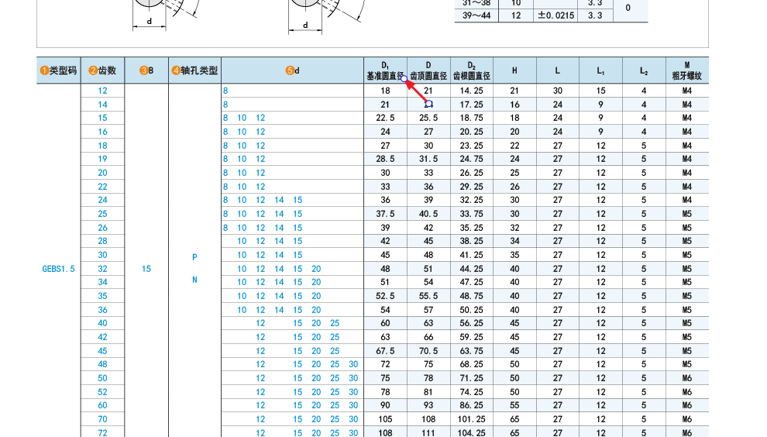Viewport: 767px width, 437px height.
Task: Select tooth count 70 in 齿数 column
Action: [102, 419]
